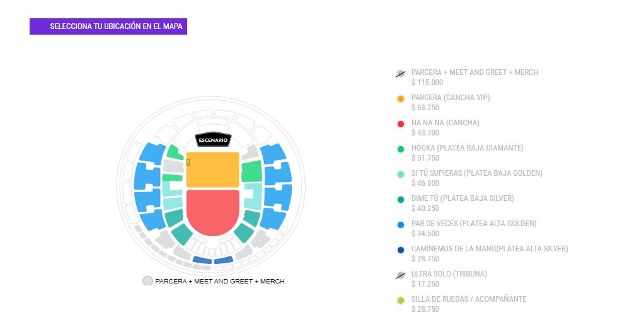Image resolution: width=639 pixels, height=320 pixels.
Task: Click the yellow-green Silla de Ruedas legend dot
Action: [x=401, y=300]
